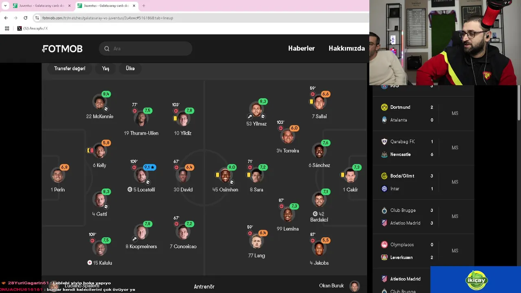Open the X Anasayfa bookmark
The height and width of the screenshot is (293, 521).
33,28
